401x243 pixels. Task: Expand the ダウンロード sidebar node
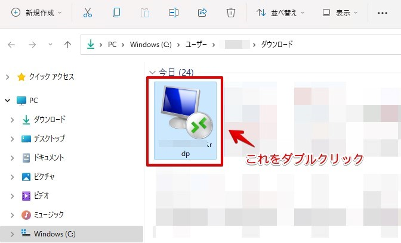13,120
